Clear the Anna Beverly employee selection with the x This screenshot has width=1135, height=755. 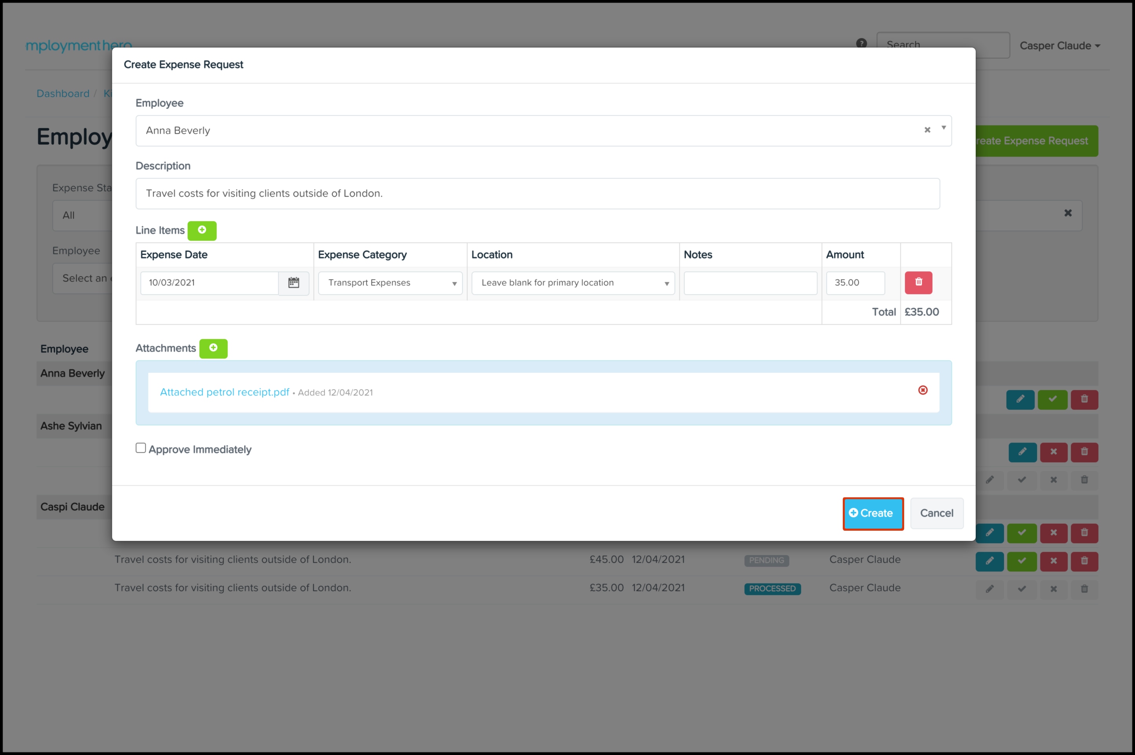pos(927,130)
